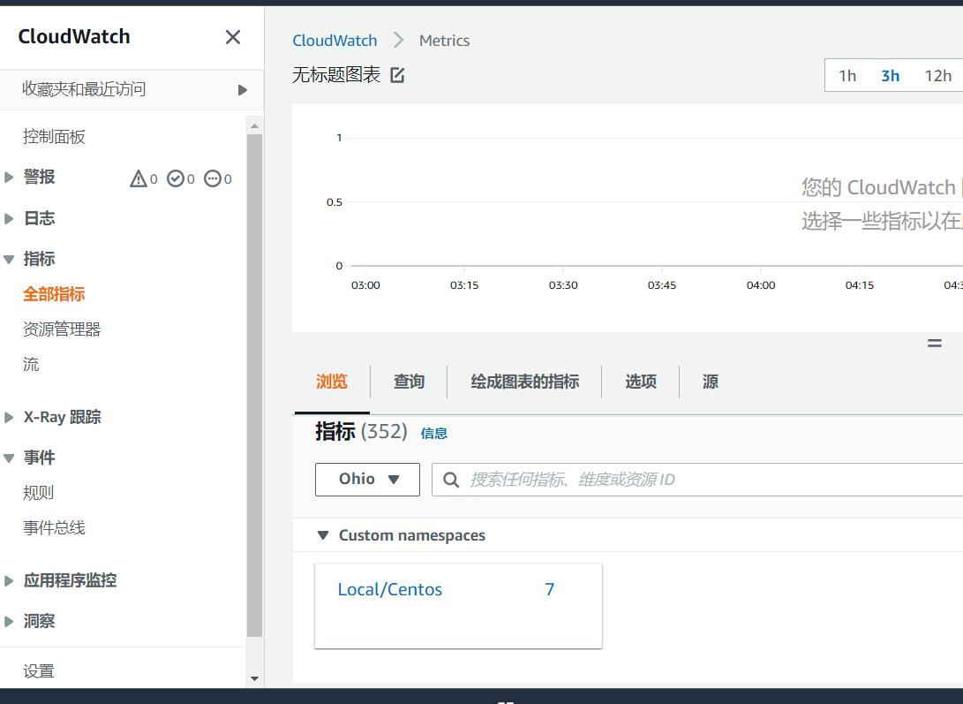The image size is (963, 704).
Task: Click the sidebar scrollbar up arrow
Action: (x=254, y=126)
